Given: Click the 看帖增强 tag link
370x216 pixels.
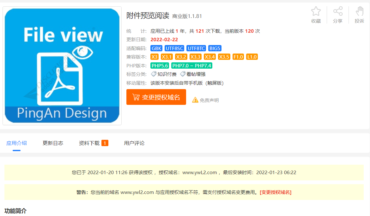Looking at the screenshot, I should (196, 74).
